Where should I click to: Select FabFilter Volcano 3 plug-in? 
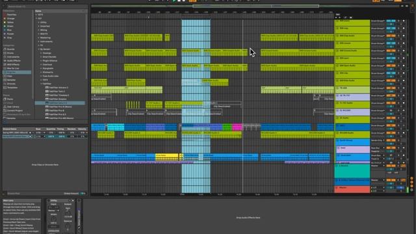58,87
